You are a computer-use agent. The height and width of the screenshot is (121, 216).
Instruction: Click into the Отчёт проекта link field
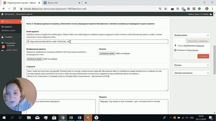tap(97, 42)
